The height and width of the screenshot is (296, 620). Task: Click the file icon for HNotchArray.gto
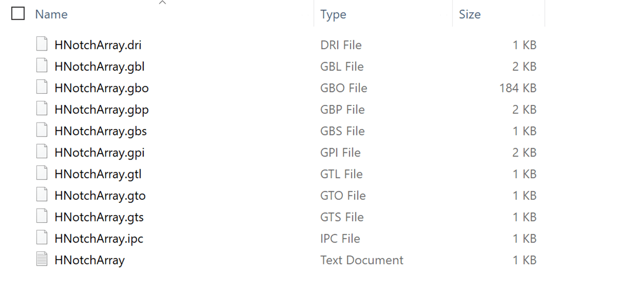point(42,195)
